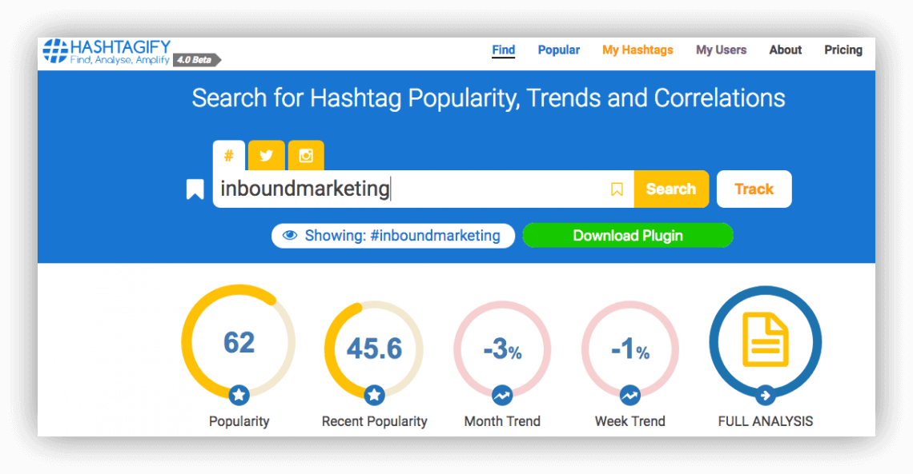Click the star badge under Recent Popularity
This screenshot has height=474, width=913.
(373, 394)
